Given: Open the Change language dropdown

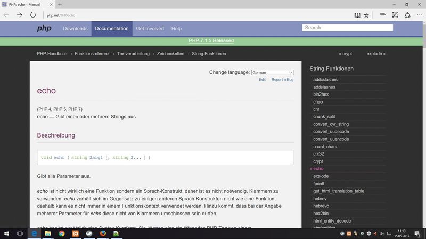Looking at the screenshot, I should click(272, 72).
